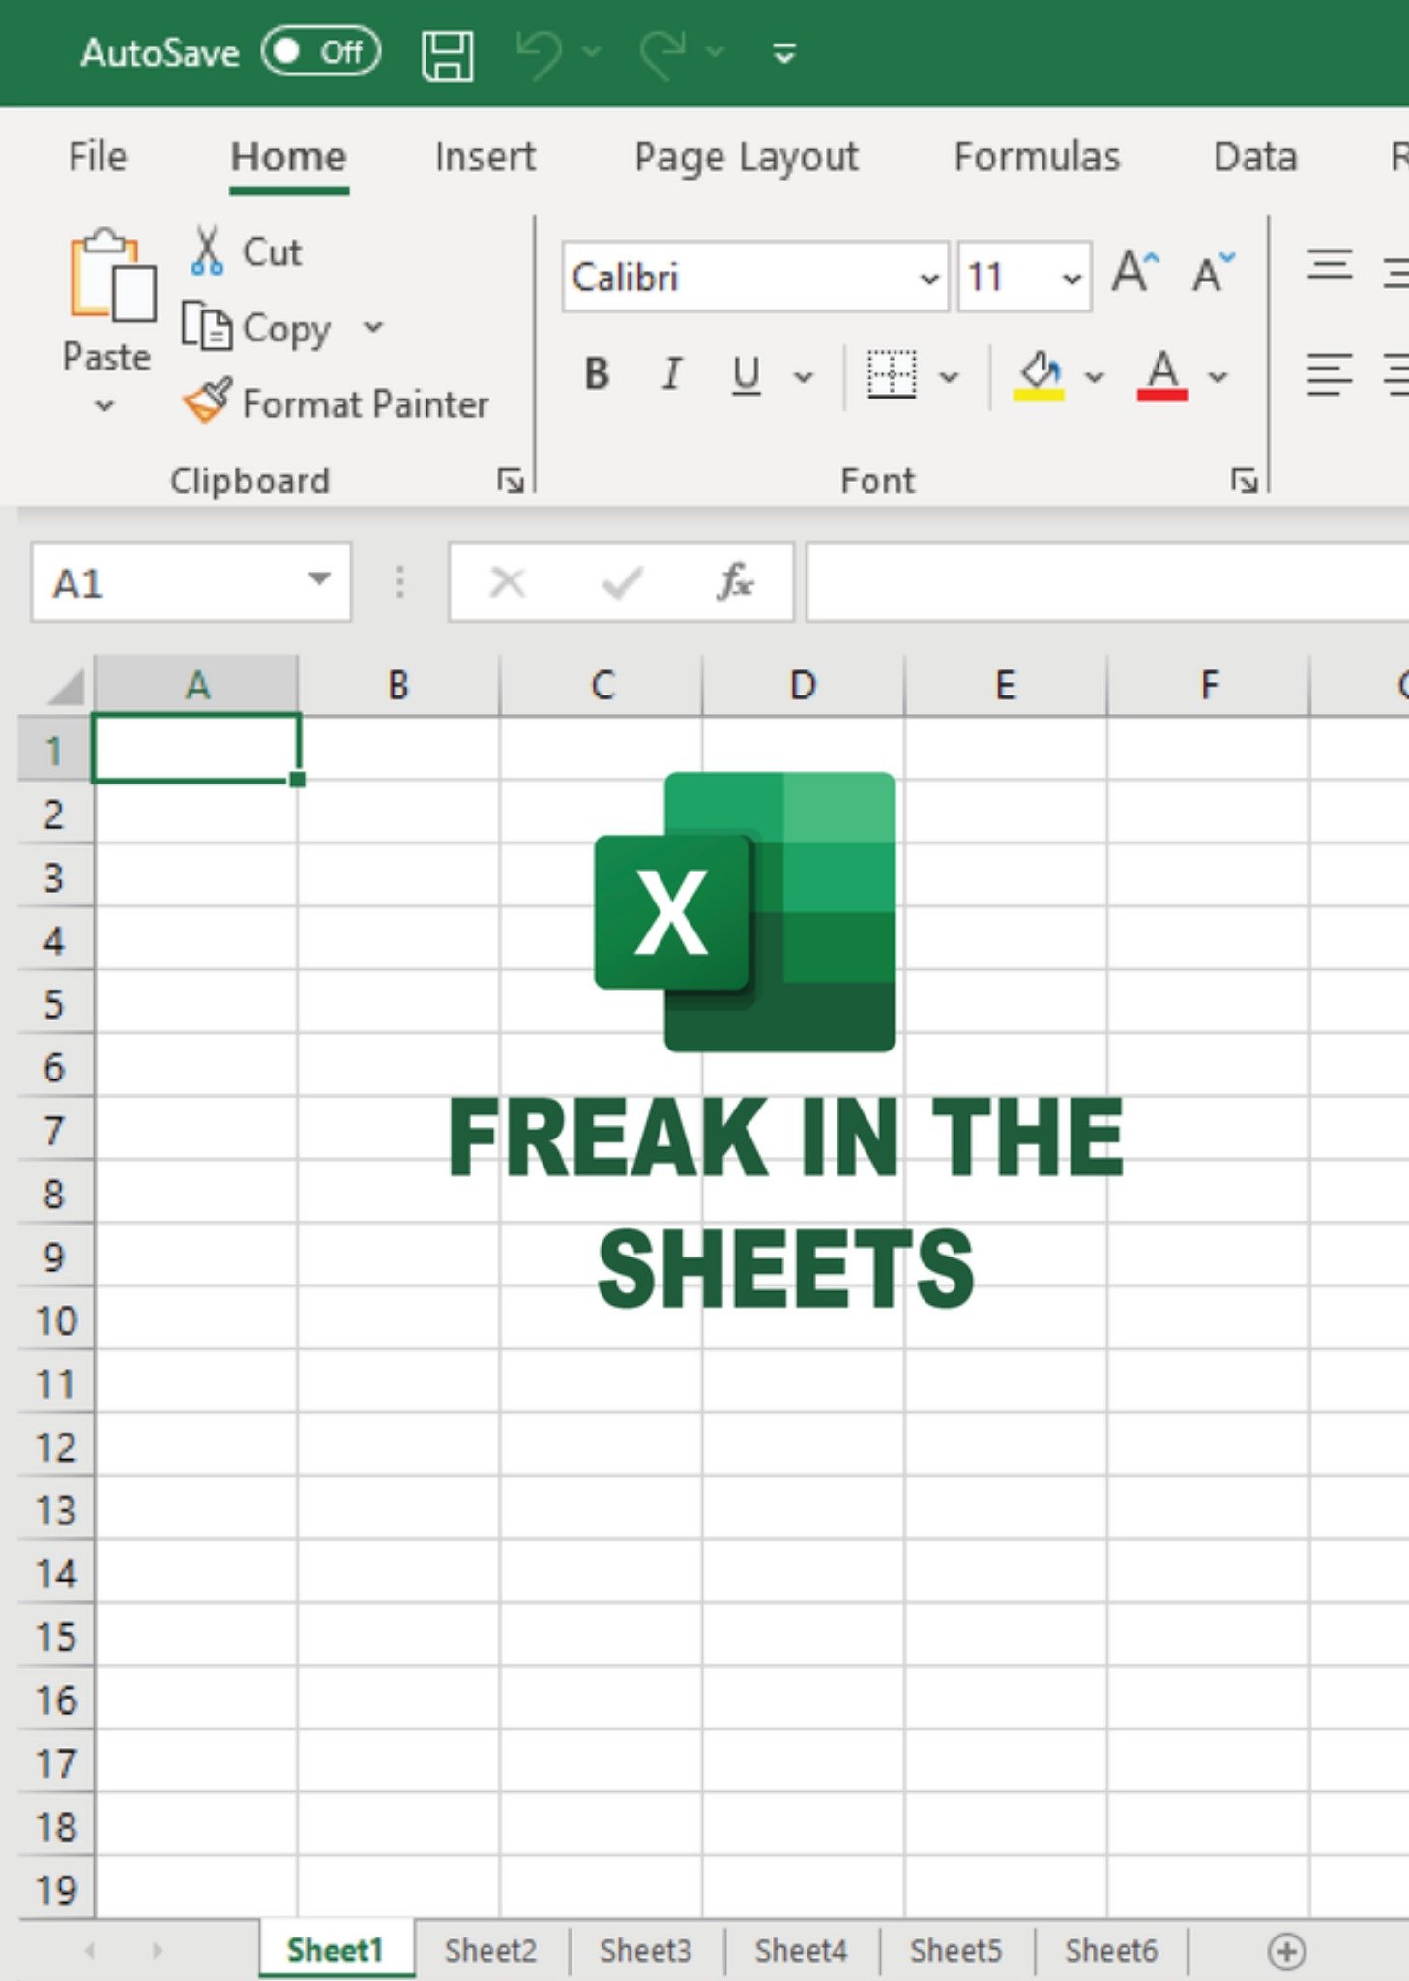Apply yellow Fill Color bucket

coord(1039,375)
